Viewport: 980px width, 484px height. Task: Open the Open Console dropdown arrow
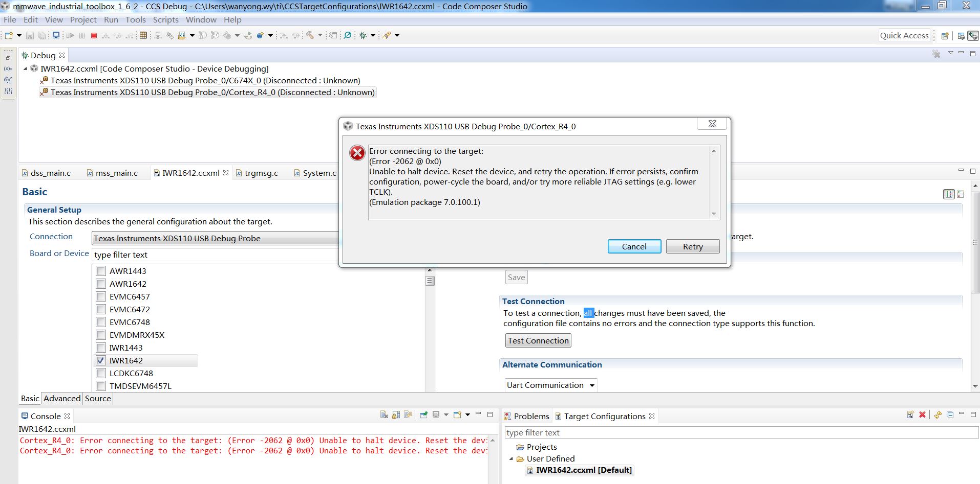(x=467, y=415)
